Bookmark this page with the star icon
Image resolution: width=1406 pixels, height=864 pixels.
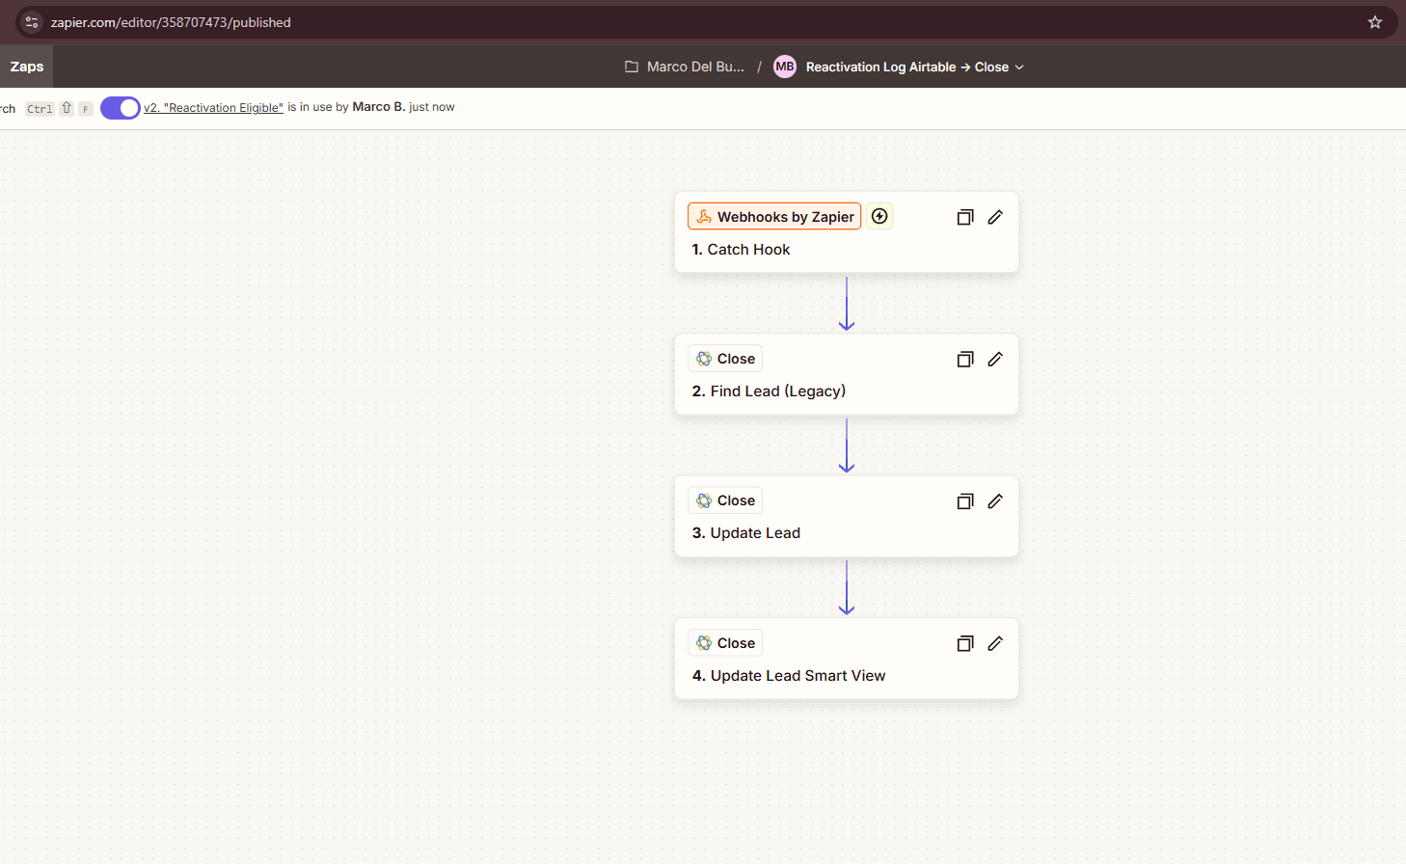(1375, 22)
